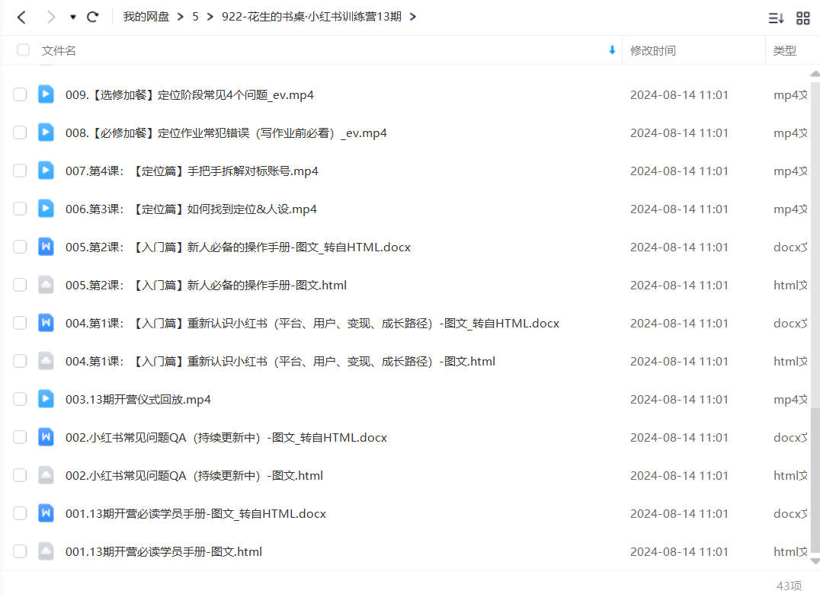Expand chevron after 922-花生的书桌 breadcrumb
The height and width of the screenshot is (597, 820).
pos(412,17)
